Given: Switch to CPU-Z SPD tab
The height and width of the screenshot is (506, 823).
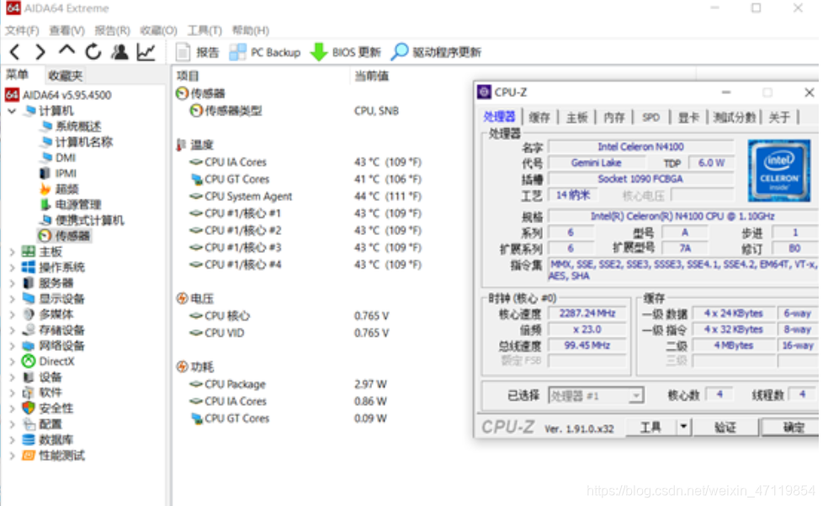Looking at the screenshot, I should coord(650,117).
